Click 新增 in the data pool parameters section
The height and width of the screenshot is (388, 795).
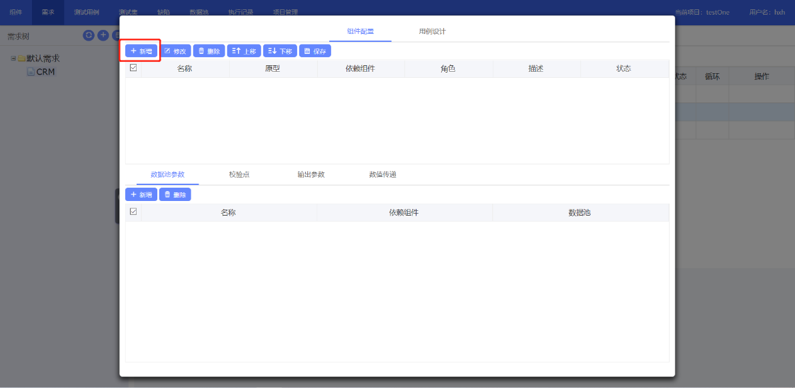point(141,195)
